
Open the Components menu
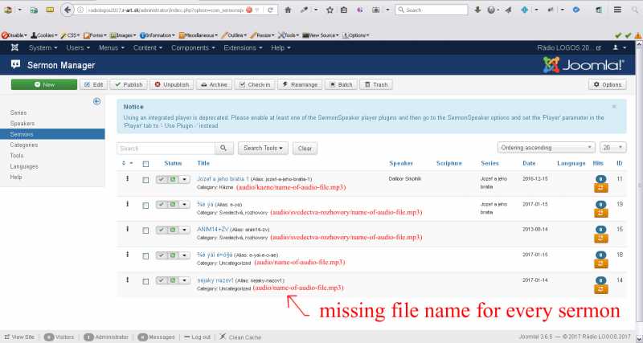[193, 48]
